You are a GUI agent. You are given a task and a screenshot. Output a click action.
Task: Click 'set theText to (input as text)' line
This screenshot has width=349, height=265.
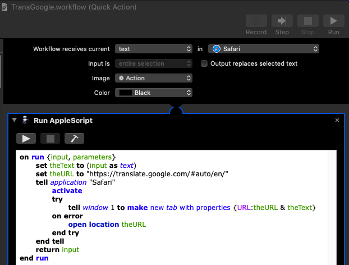[x=86, y=166]
